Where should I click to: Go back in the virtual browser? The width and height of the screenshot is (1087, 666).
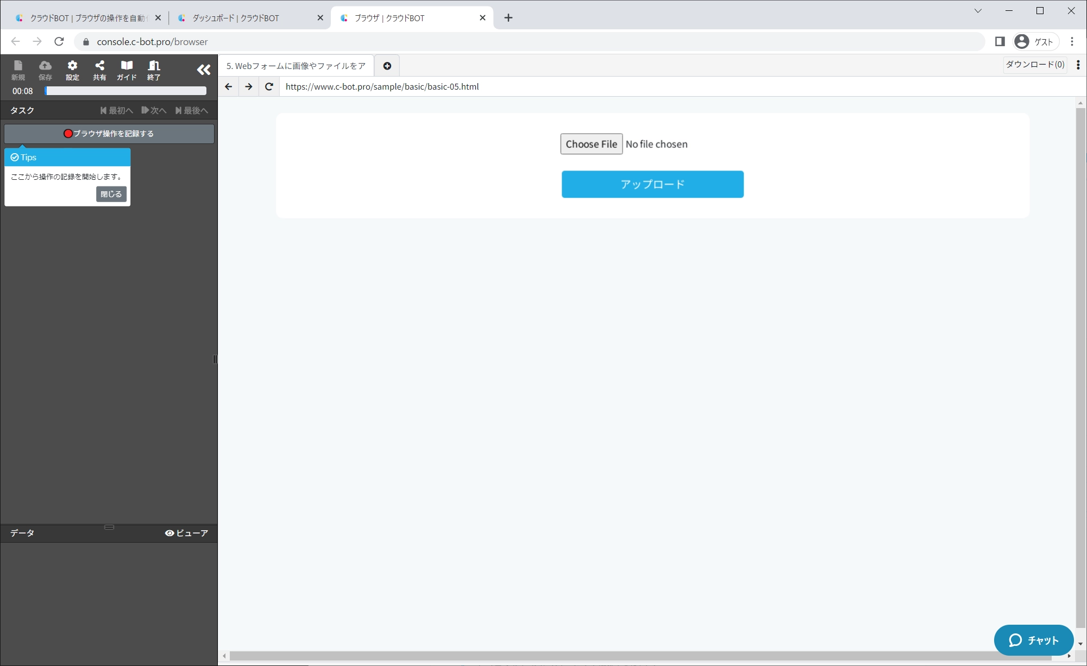[228, 86]
